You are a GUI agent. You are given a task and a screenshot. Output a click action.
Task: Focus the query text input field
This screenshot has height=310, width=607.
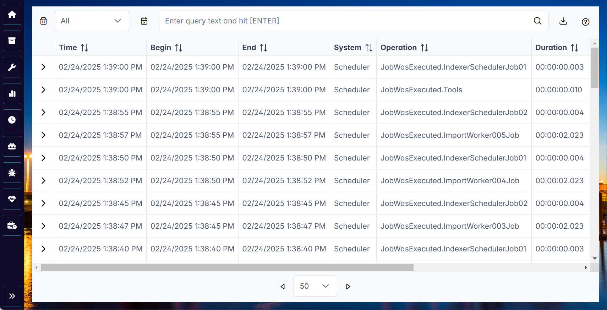(x=343, y=21)
